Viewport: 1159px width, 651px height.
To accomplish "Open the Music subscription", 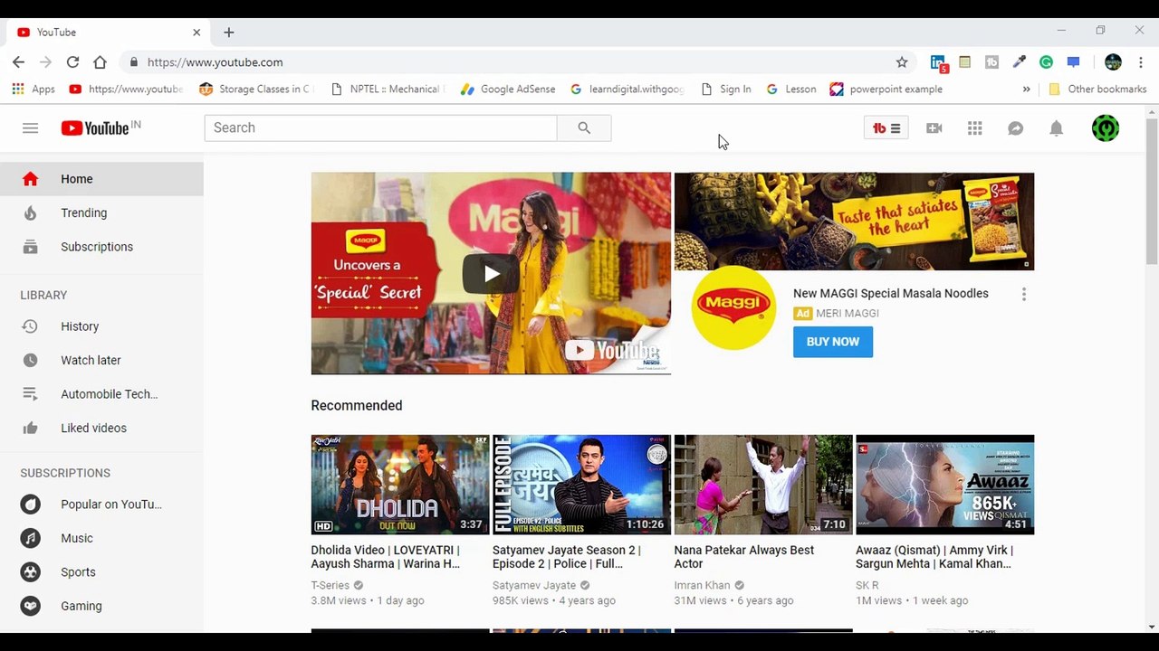I will point(101,538).
